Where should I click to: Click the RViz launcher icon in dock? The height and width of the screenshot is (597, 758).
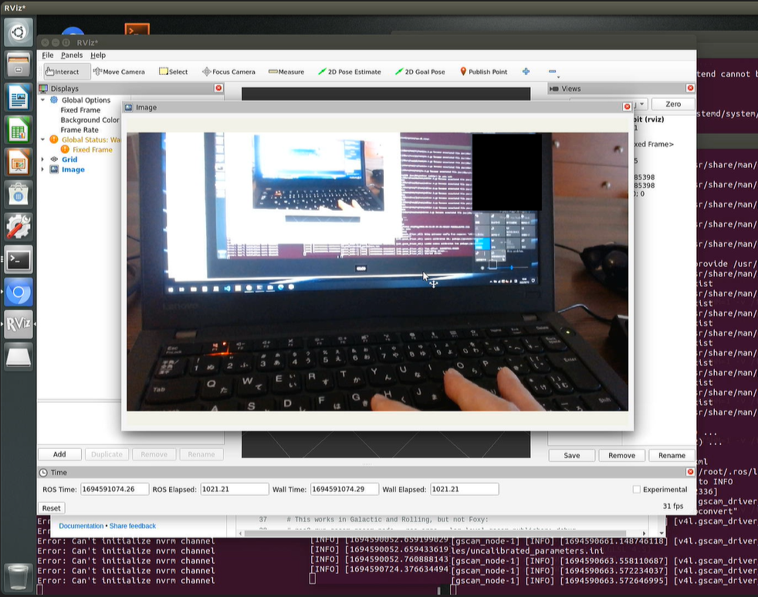19,324
